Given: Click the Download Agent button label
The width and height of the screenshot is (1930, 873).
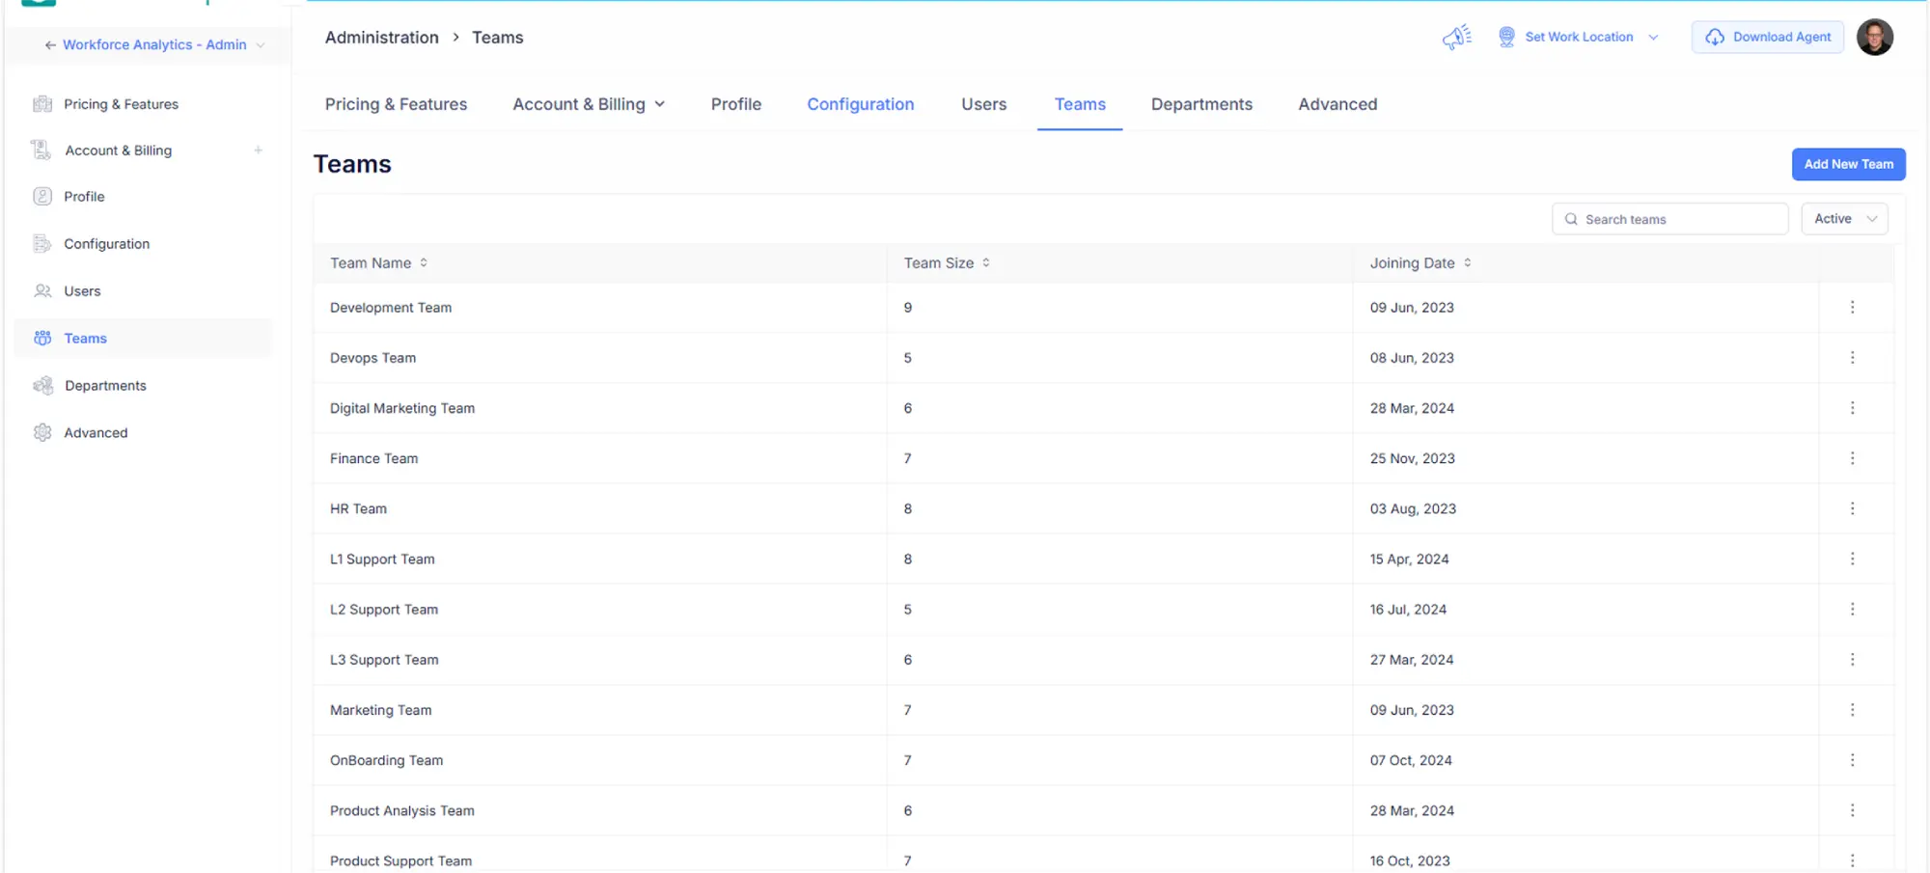Looking at the screenshot, I should pos(1781,37).
